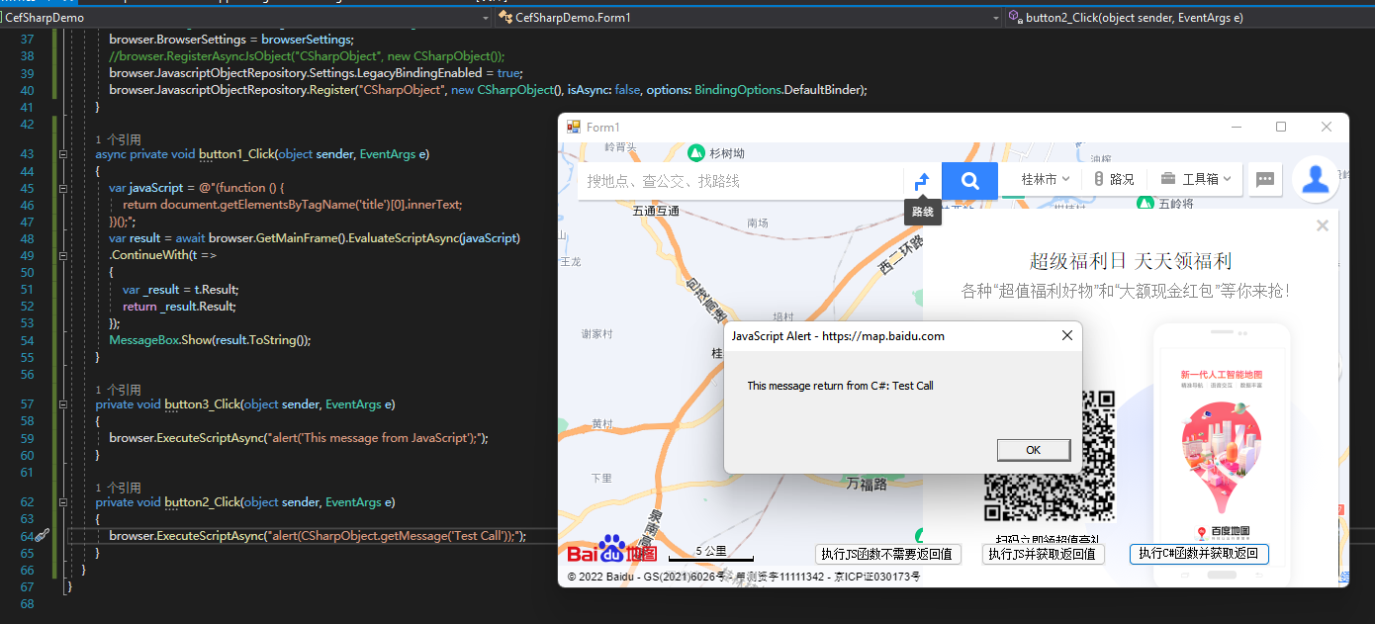This screenshot has height=624, width=1375.
Task: Click the blue magnifier search button
Action: tap(969, 181)
